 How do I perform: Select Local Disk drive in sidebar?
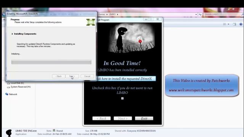click(x=17, y=83)
